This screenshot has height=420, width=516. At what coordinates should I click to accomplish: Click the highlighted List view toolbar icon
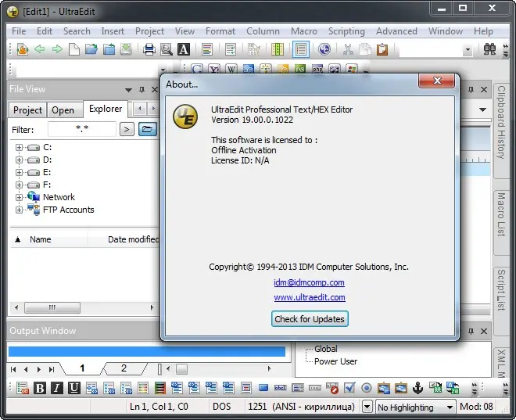click(x=301, y=49)
